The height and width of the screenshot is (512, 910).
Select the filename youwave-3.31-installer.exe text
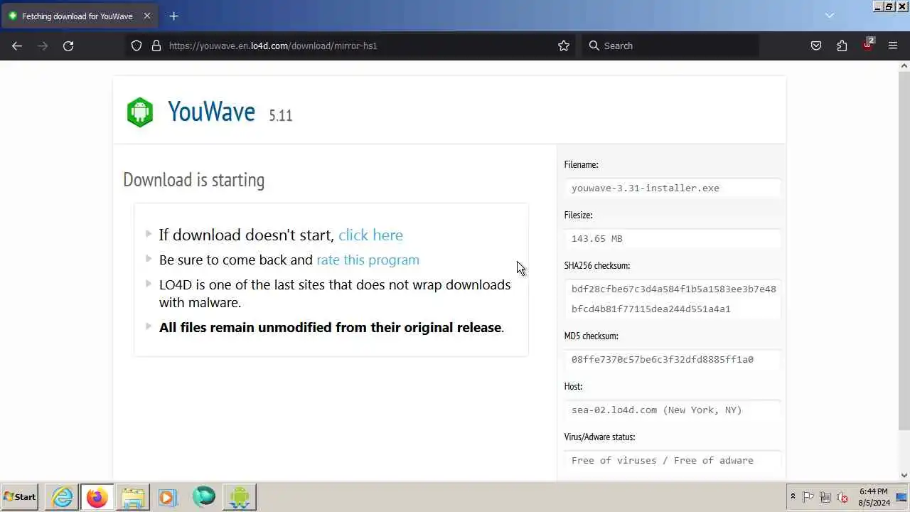pos(645,188)
